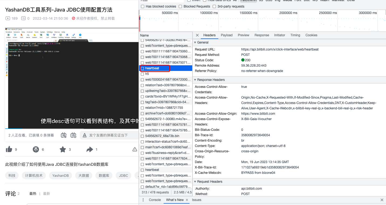The height and width of the screenshot is (205, 386).
Task: Toggle danmaku display icon in player bar
Action: click(64, 135)
